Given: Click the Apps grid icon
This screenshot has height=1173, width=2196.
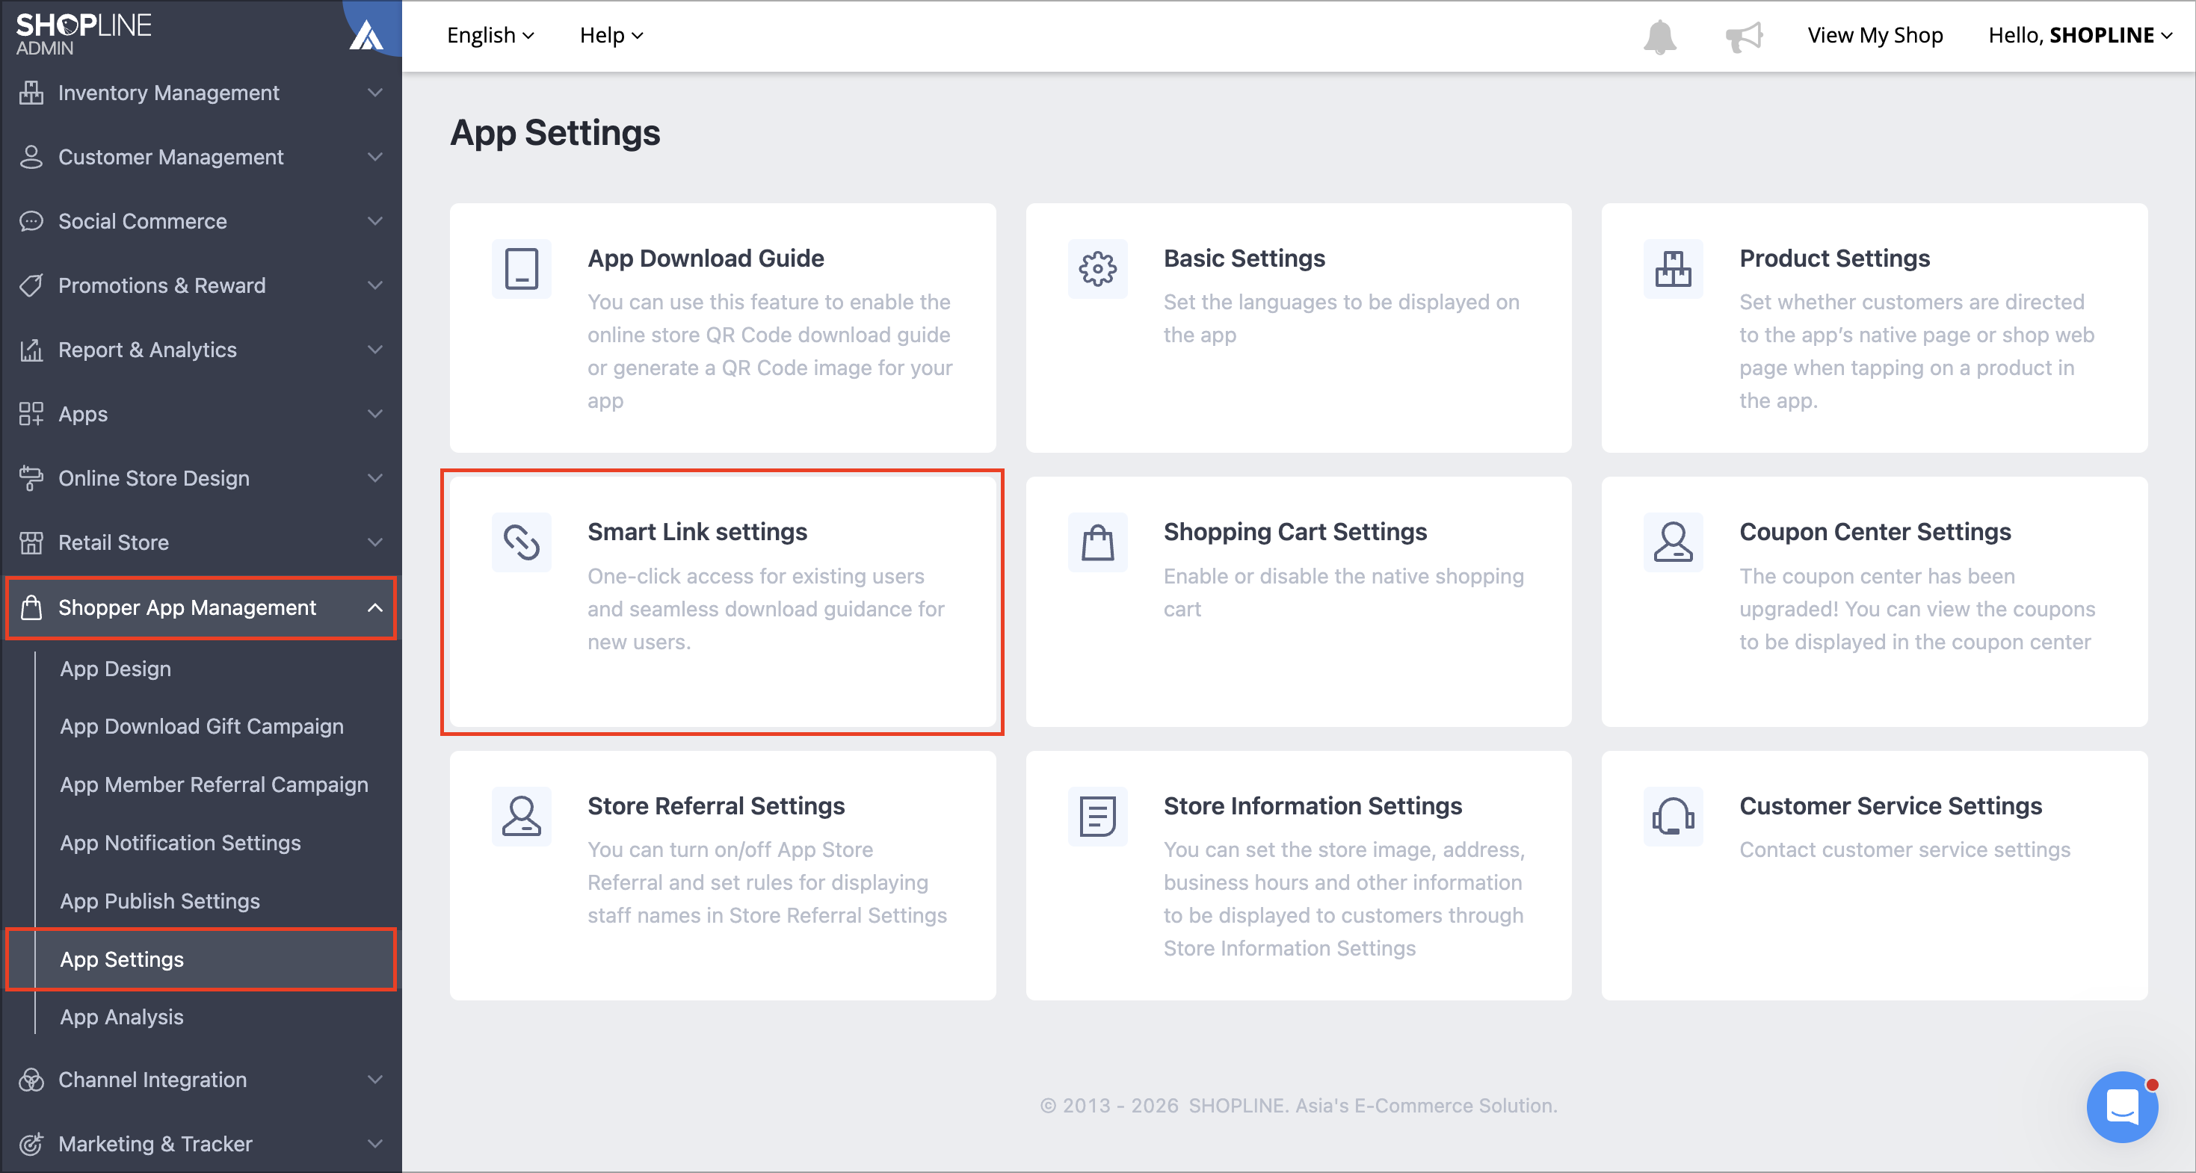Looking at the screenshot, I should (31, 414).
